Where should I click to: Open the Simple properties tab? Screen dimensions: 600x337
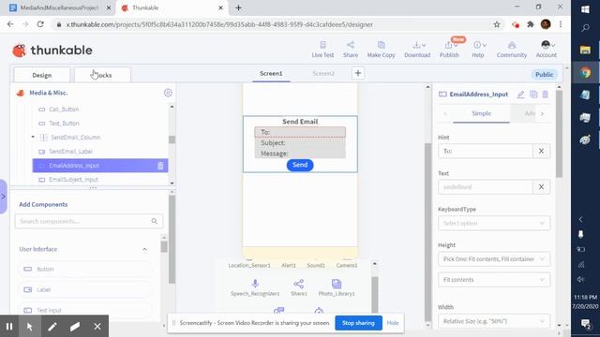click(x=481, y=113)
